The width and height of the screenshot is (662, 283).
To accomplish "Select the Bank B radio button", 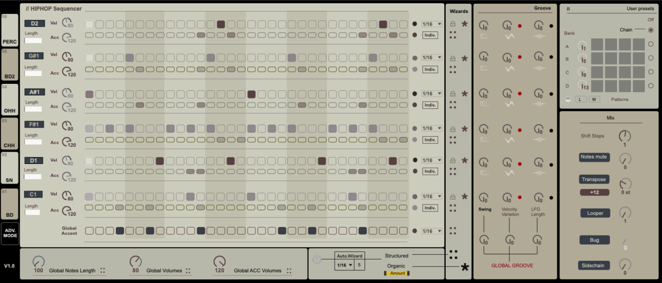I will tap(650, 58).
